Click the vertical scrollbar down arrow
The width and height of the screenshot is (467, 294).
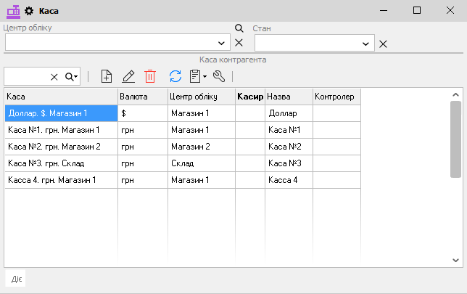pyautogui.click(x=455, y=259)
